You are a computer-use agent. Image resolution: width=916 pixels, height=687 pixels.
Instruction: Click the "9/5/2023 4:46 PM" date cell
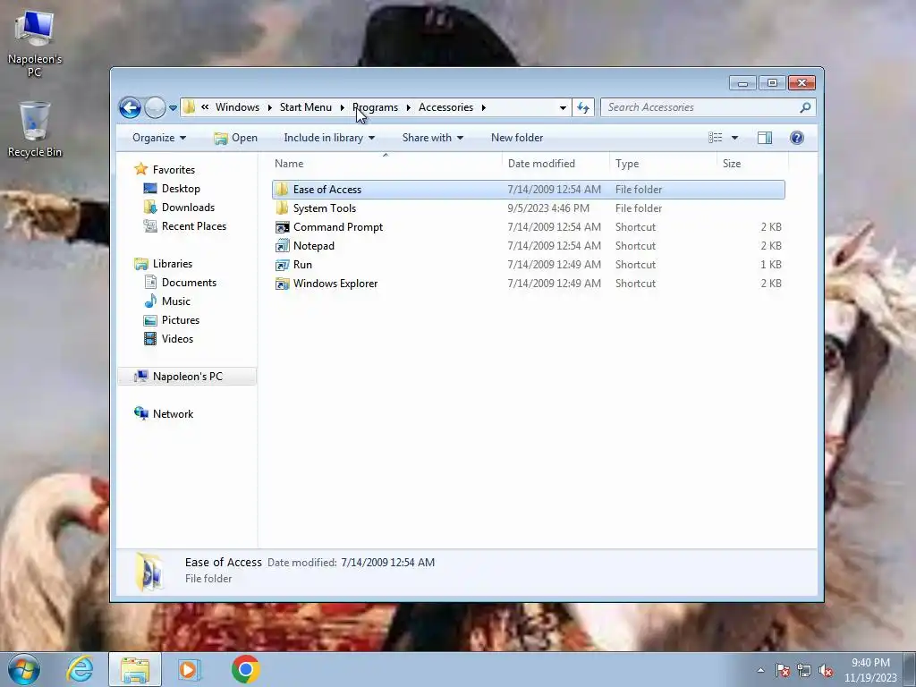548,208
